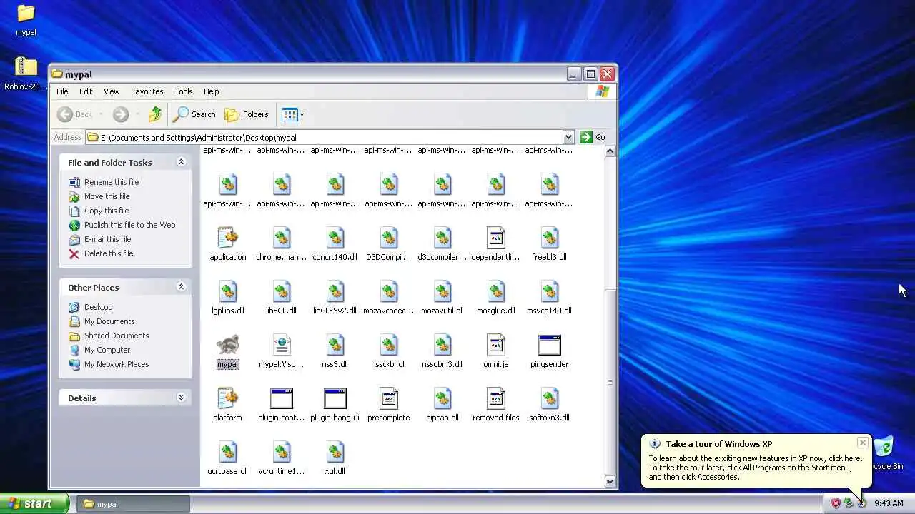
Task: Expand the Details panel
Action: coord(181,398)
